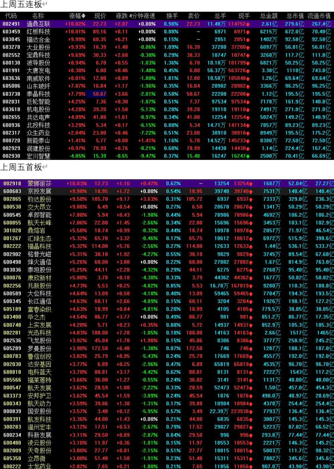Select stock name 宝鼎科技
The width and height of the screenshot is (334, 469).
point(38,55)
